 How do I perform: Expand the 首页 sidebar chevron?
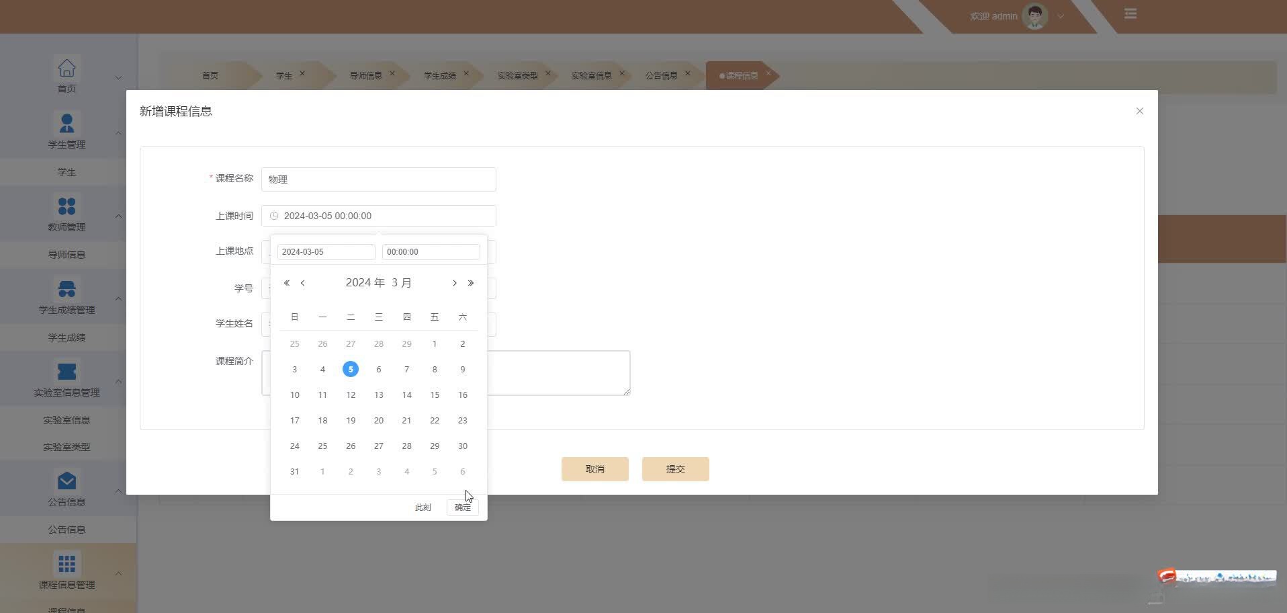tap(118, 77)
